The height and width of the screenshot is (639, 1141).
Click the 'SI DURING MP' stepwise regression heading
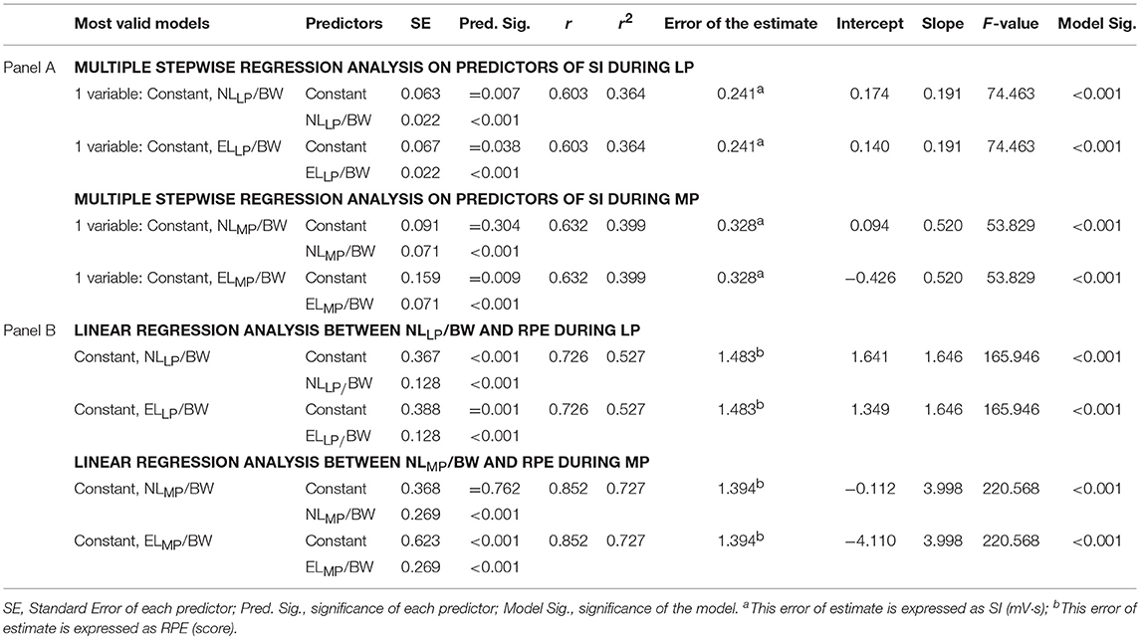[x=386, y=199]
